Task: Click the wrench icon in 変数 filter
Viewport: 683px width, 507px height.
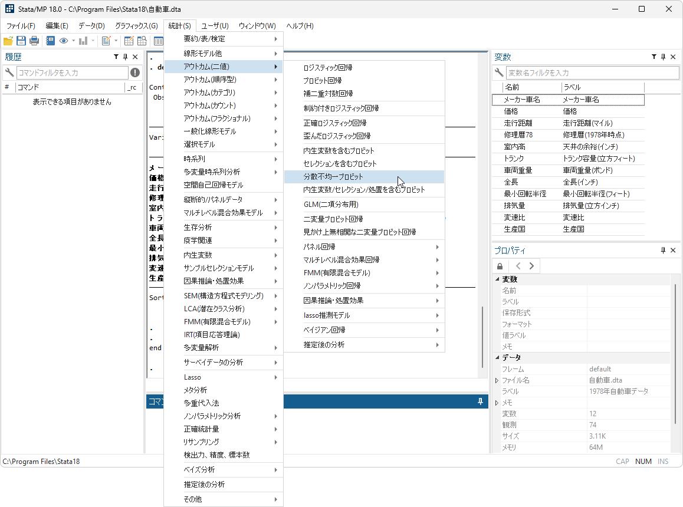Action: coord(499,73)
